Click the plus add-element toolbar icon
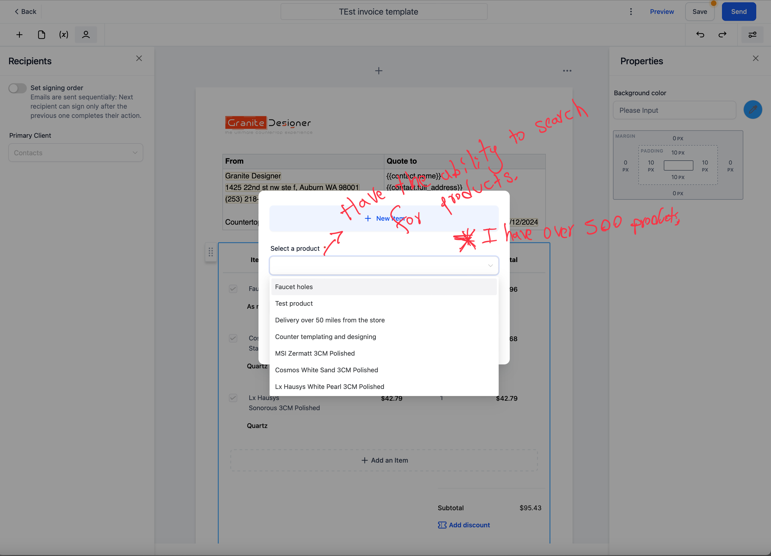 [x=19, y=35]
